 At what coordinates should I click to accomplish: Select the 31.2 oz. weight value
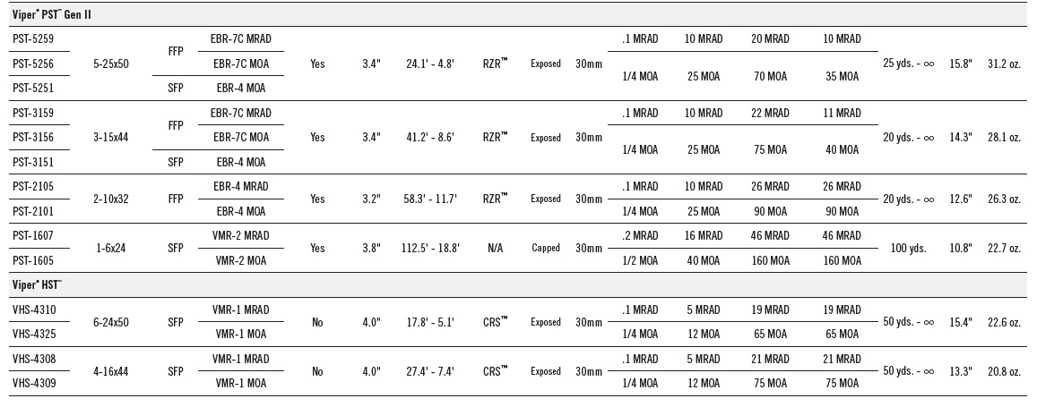coord(1004,64)
